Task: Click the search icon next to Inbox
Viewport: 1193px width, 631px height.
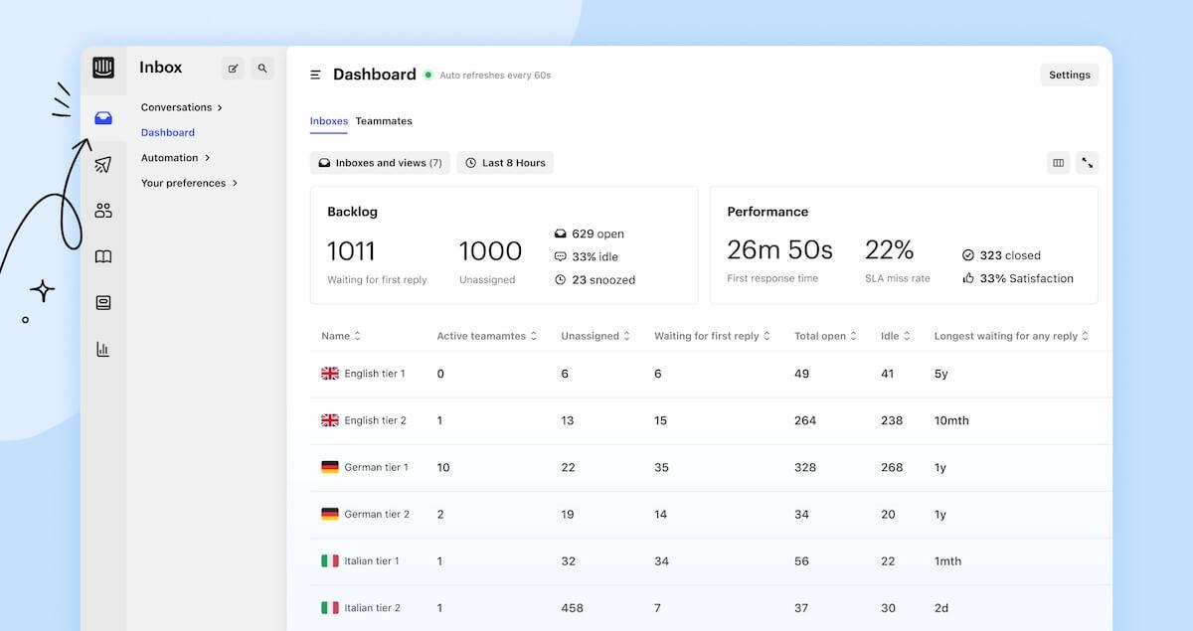Action: 262,68
